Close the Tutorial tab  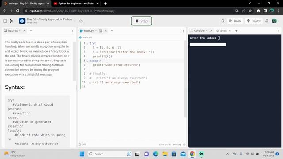(x=24, y=31)
